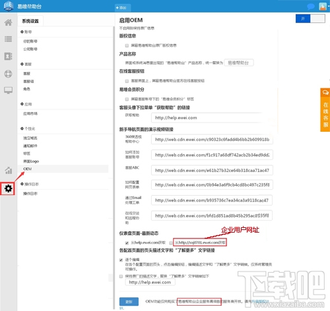The image size is (330, 311).
Task: Open the 界面Logo menu entry
Action: click(31, 161)
